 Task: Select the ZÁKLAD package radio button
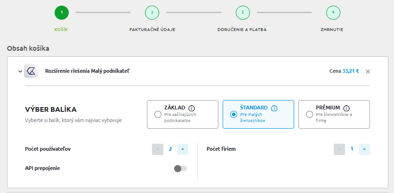click(158, 114)
